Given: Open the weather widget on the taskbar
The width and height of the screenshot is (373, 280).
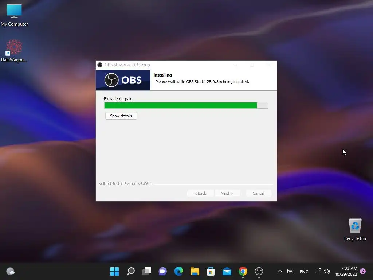Looking at the screenshot, I should pyautogui.click(x=10, y=271).
